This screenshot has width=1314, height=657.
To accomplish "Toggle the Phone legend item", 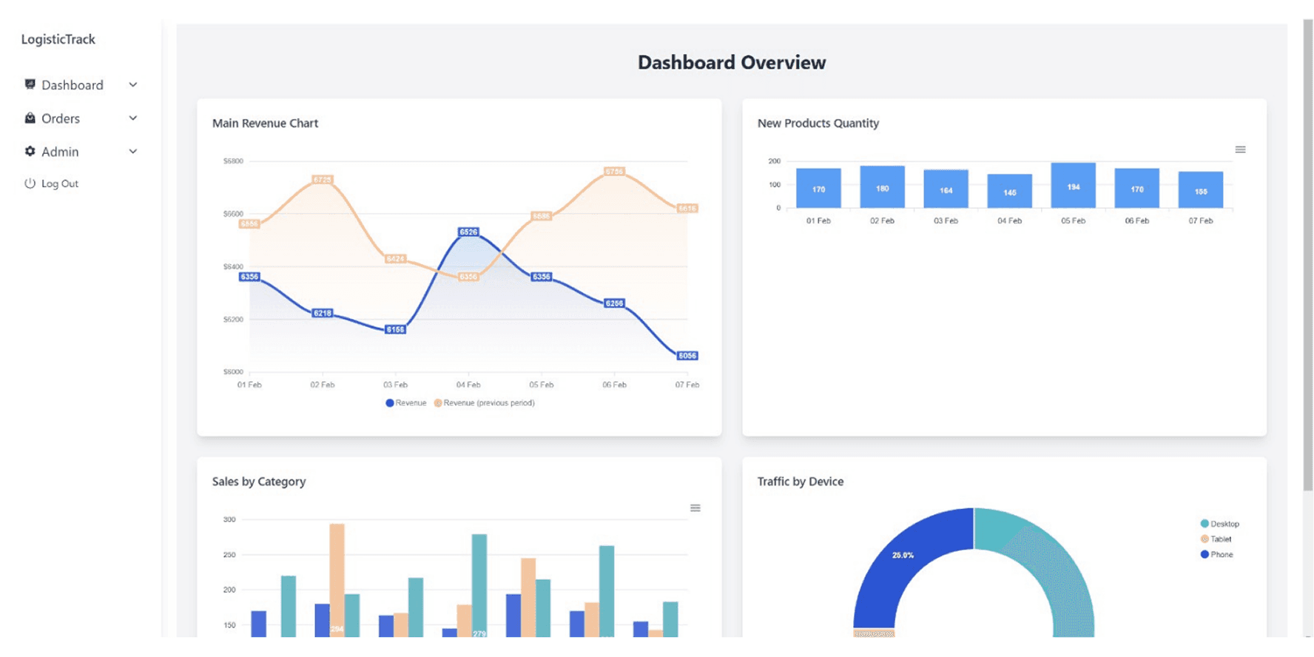I will 1216,555.
